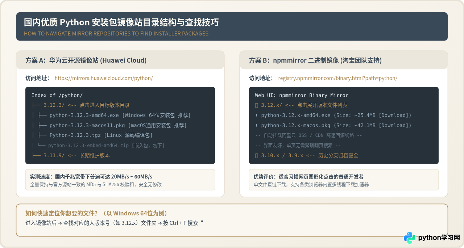Open the mirrors.huaweicloud.com/python/ link

104,78
